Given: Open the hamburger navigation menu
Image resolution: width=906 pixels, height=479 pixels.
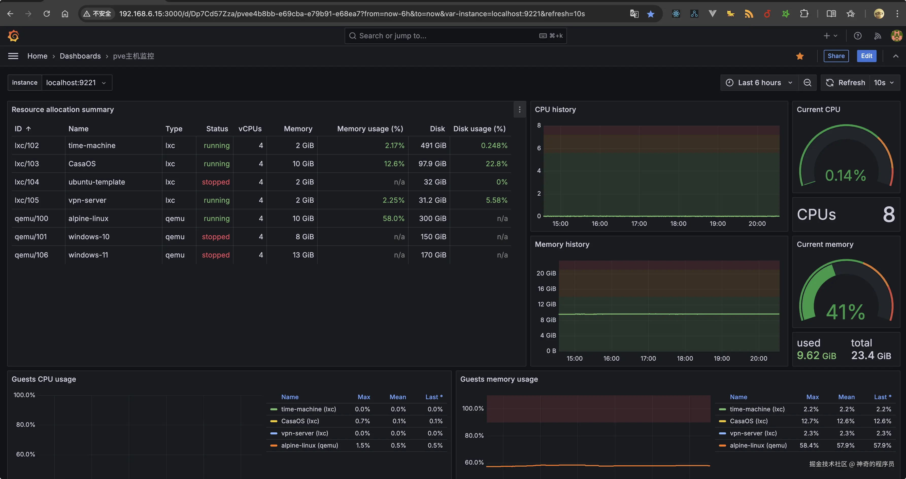Looking at the screenshot, I should [x=13, y=56].
